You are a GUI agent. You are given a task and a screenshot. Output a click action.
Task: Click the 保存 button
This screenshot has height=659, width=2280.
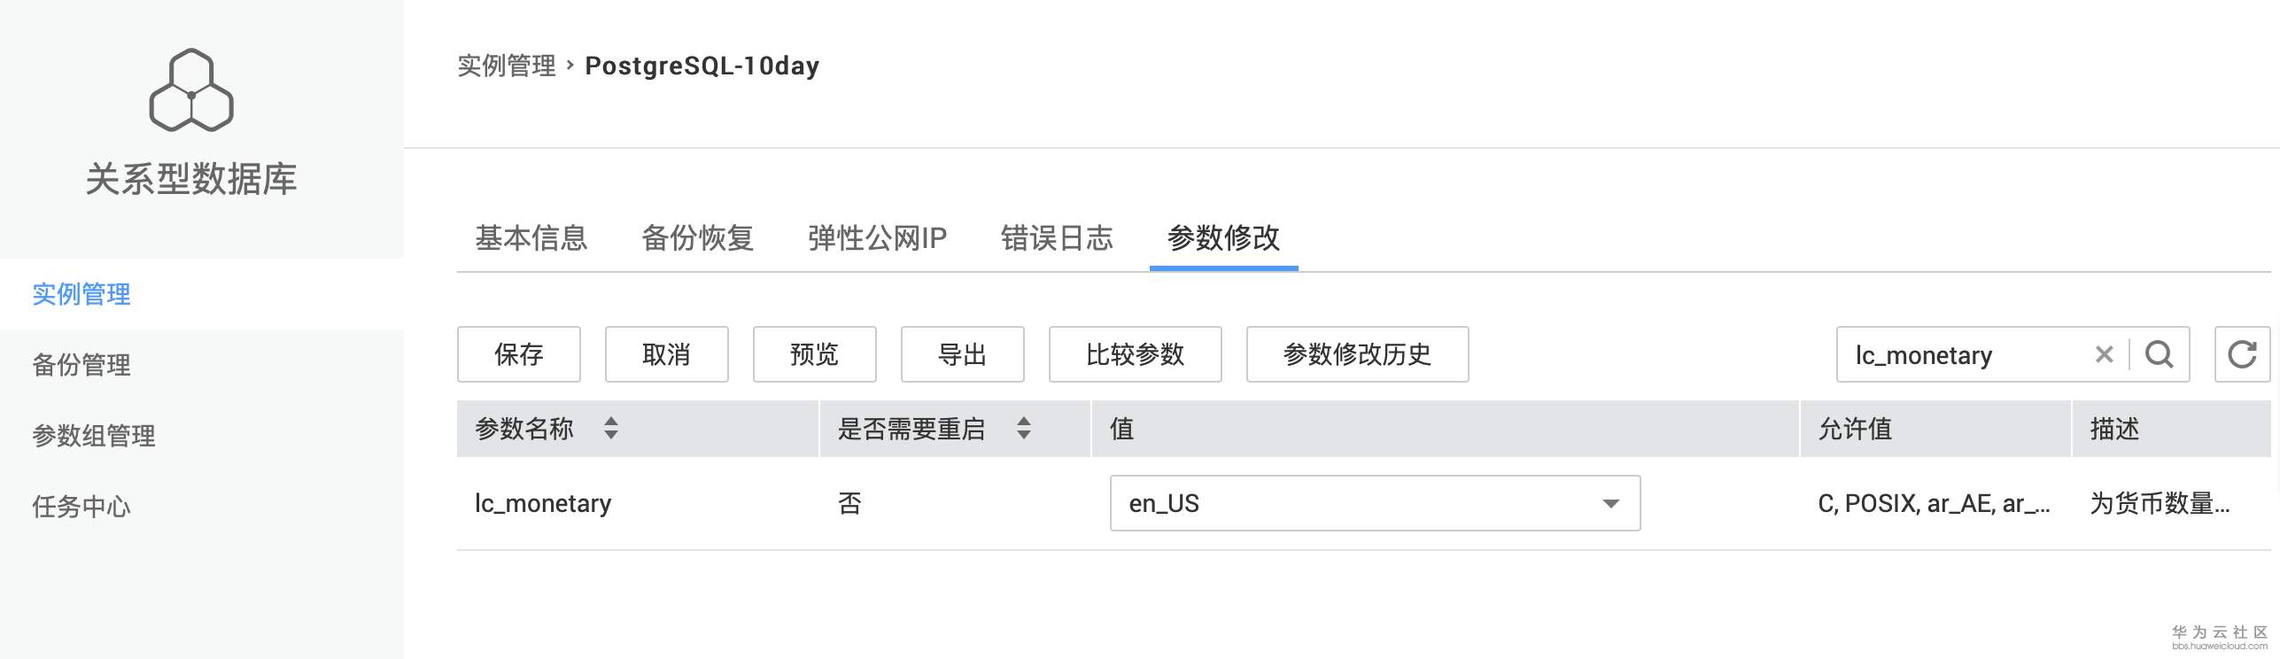click(519, 354)
